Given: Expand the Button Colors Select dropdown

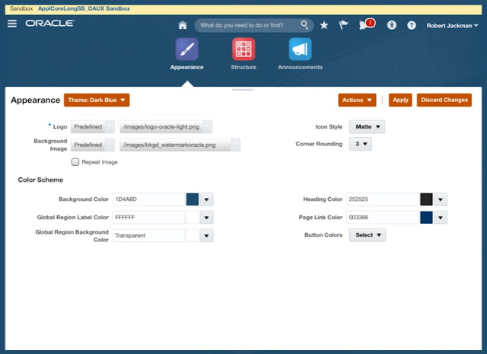Looking at the screenshot, I should (368, 235).
